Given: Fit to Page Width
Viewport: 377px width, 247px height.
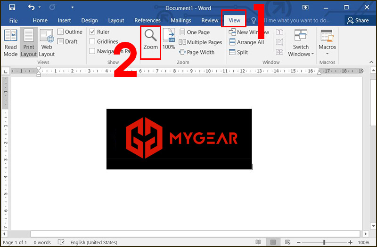Looking at the screenshot, I should [x=197, y=52].
